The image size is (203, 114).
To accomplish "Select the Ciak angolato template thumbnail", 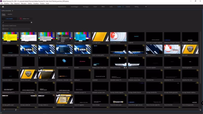I will coord(10,37).
